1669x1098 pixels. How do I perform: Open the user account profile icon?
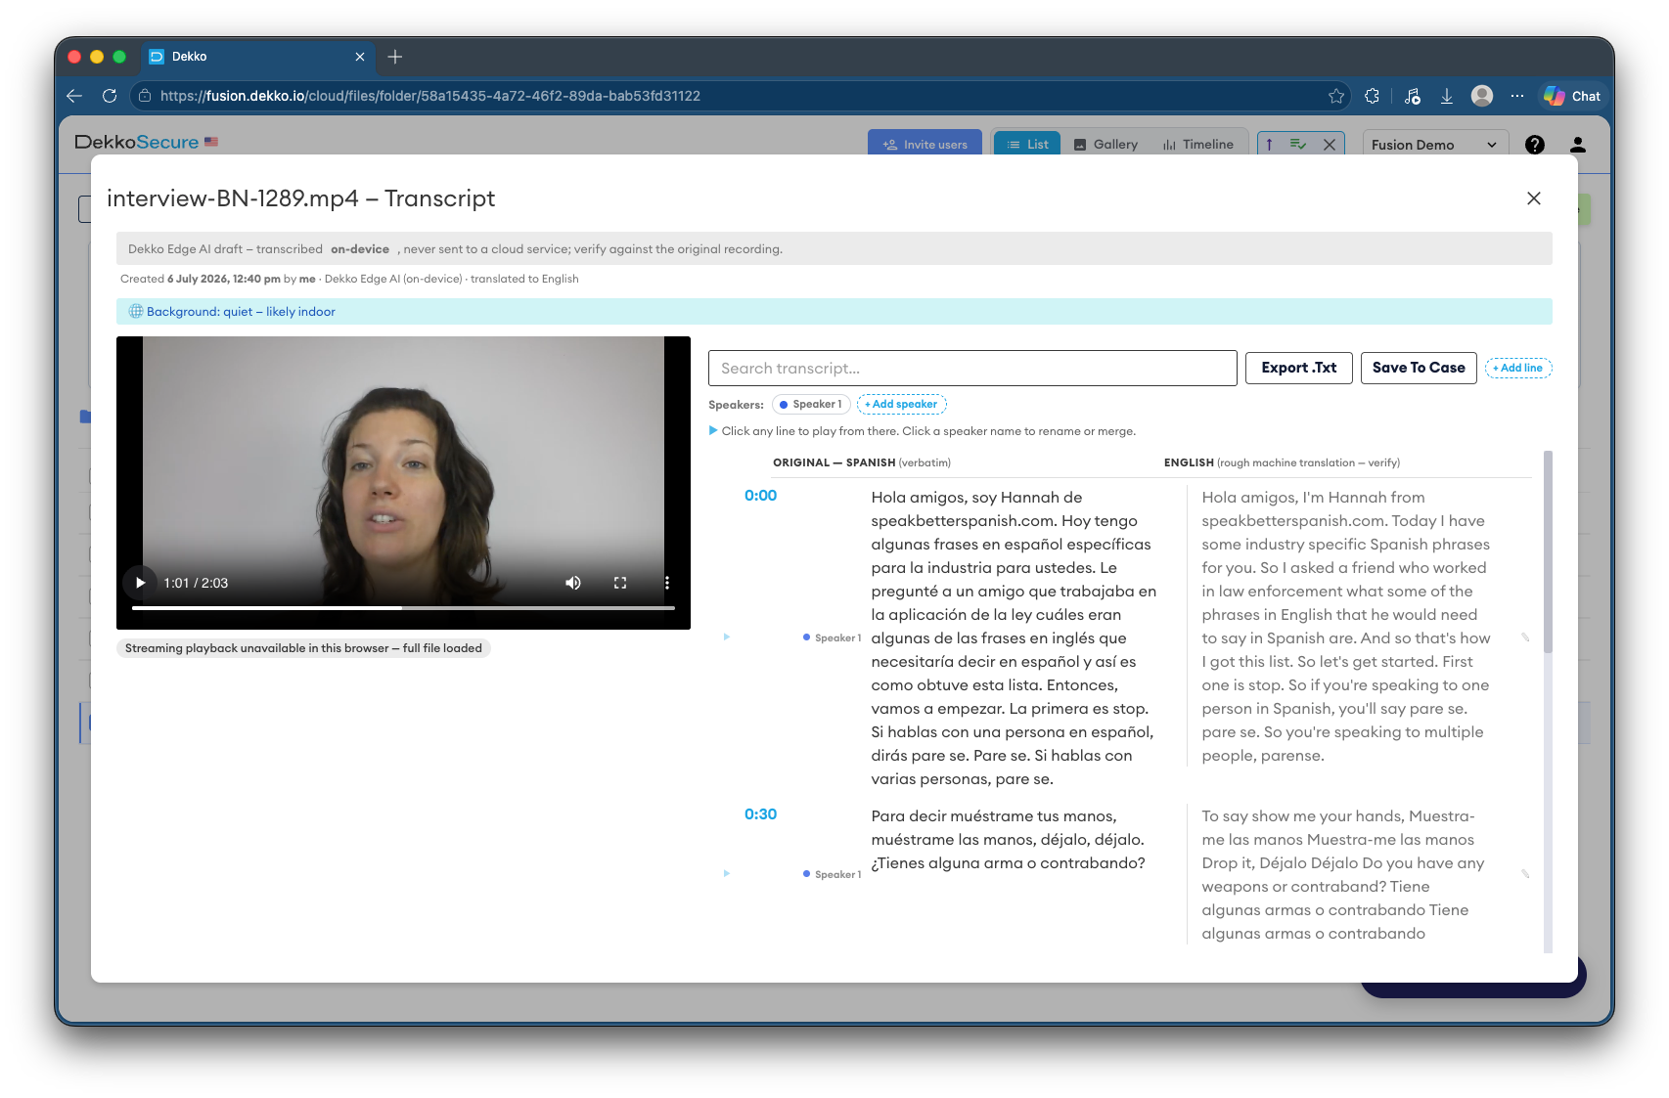1578,145
